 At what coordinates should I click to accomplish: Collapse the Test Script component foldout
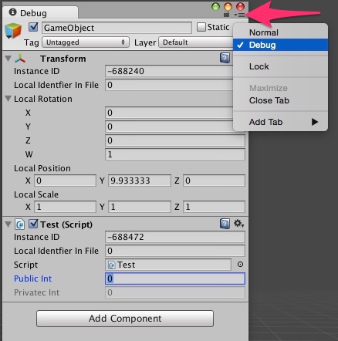pyautogui.click(x=8, y=225)
